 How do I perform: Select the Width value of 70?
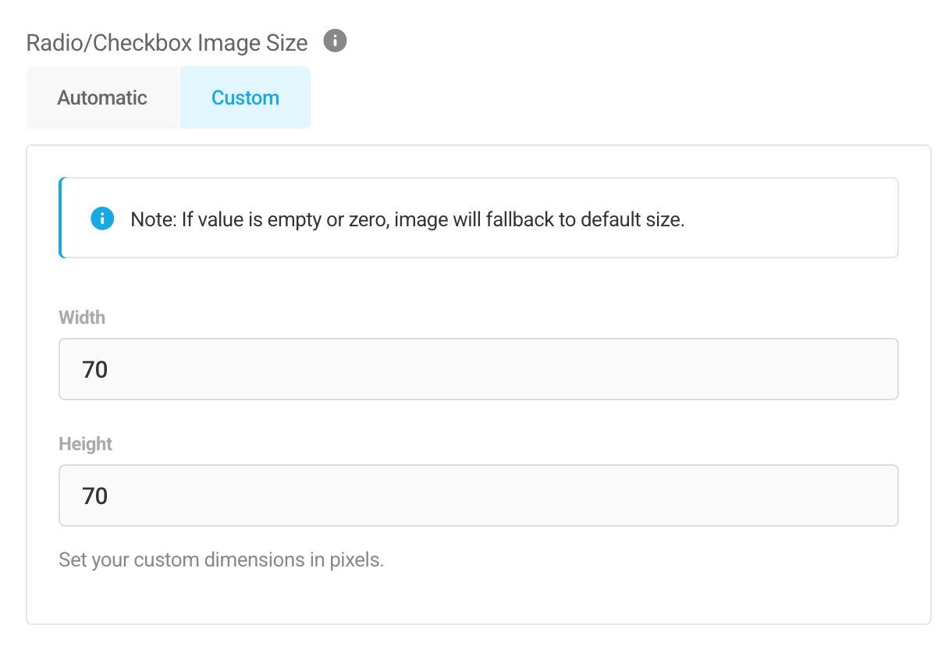click(94, 369)
